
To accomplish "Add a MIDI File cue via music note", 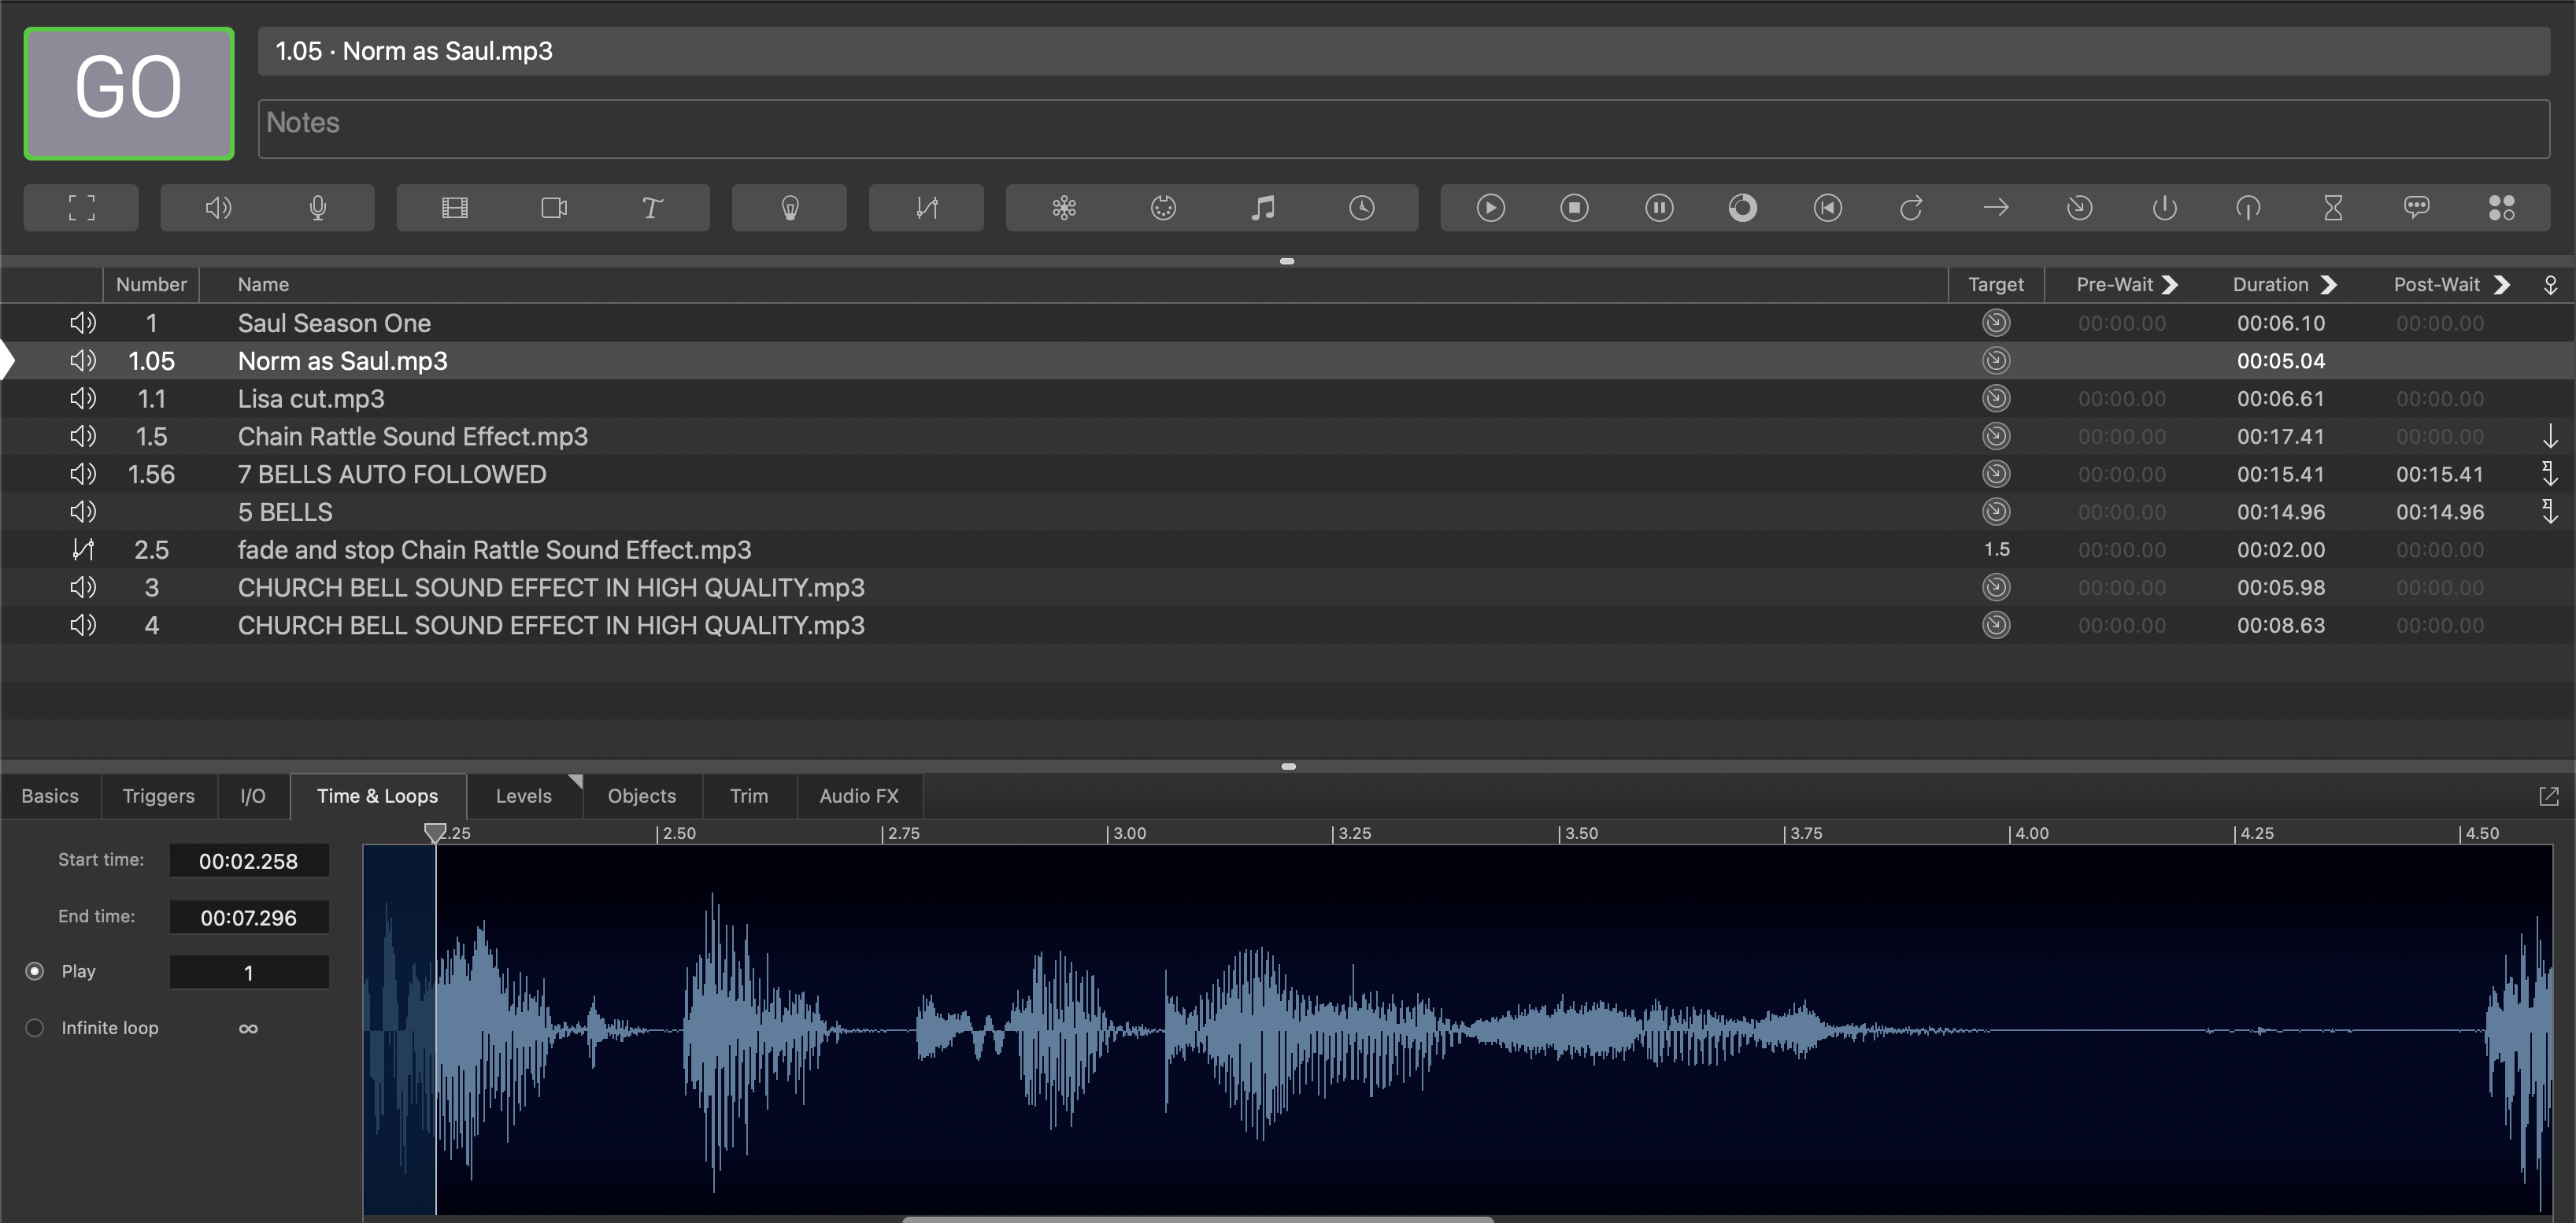I will point(1263,207).
